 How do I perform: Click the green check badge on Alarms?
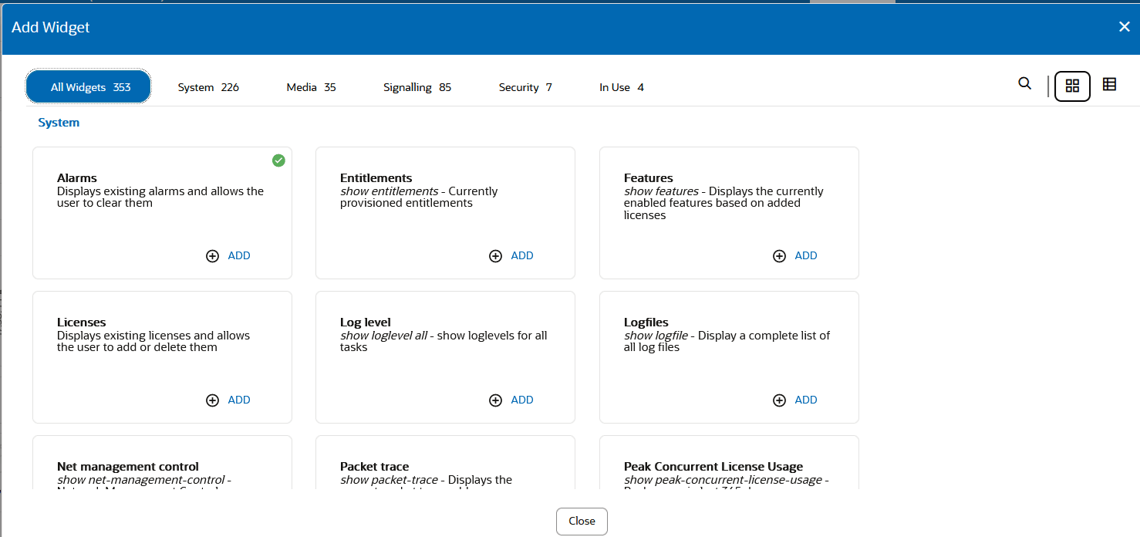(278, 160)
